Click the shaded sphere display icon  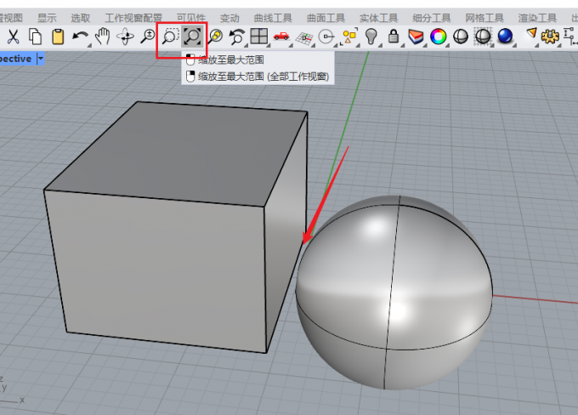point(461,37)
